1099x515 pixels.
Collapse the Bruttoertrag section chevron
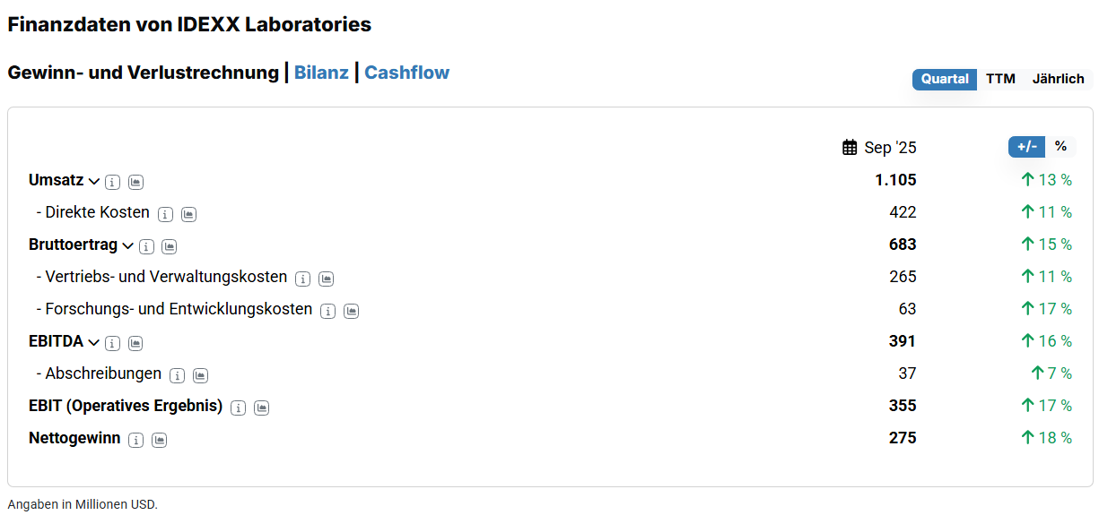click(128, 245)
